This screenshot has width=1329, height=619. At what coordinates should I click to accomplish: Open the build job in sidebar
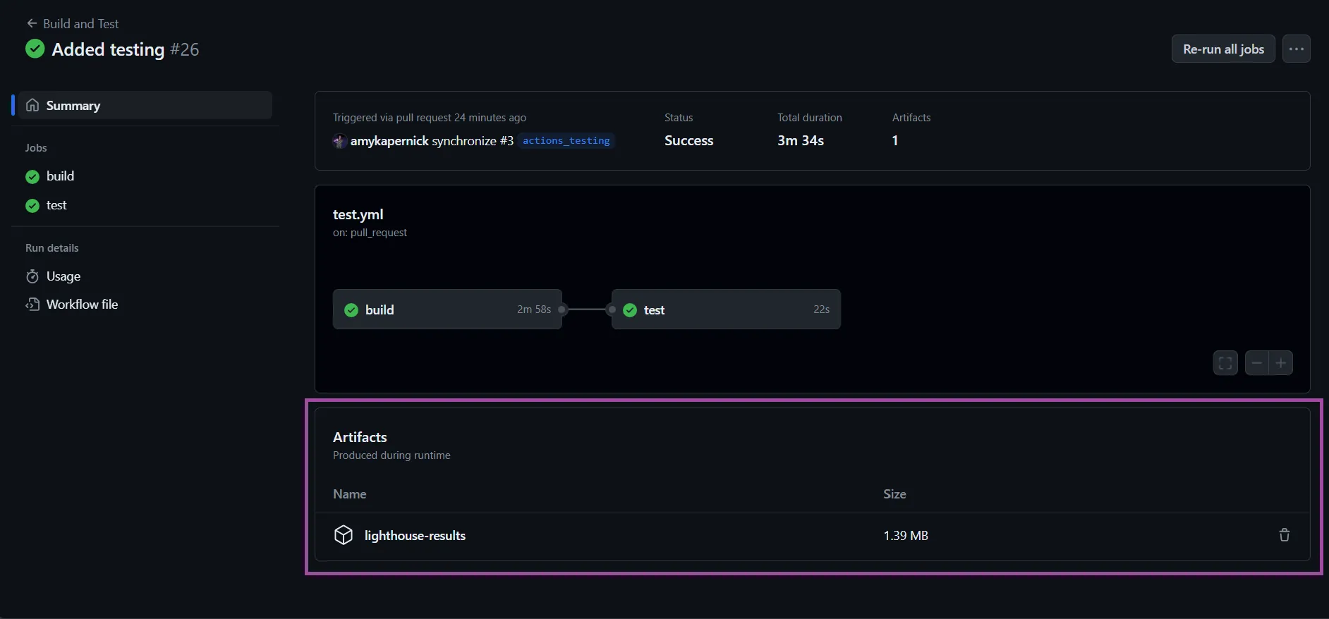click(60, 176)
